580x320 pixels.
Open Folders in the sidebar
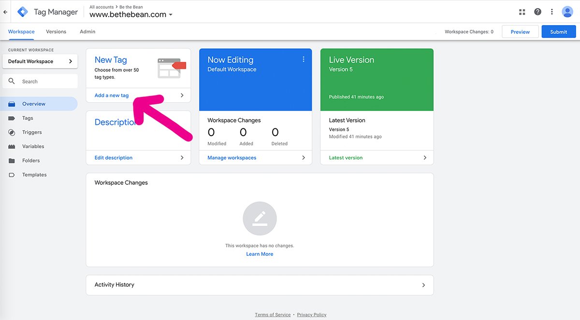point(39,161)
